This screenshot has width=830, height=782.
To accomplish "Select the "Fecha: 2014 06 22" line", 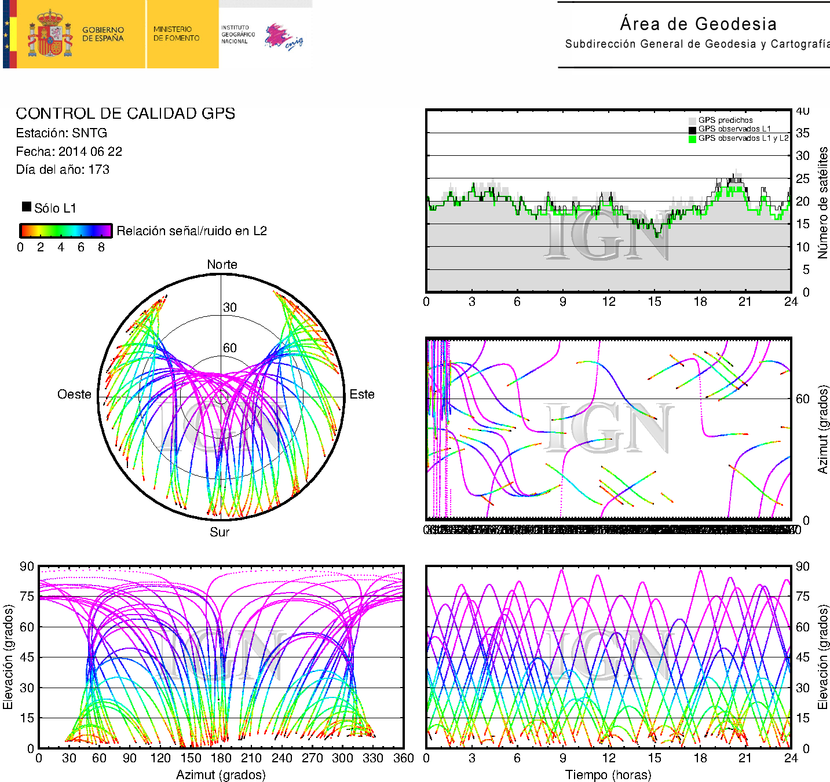I will (69, 151).
